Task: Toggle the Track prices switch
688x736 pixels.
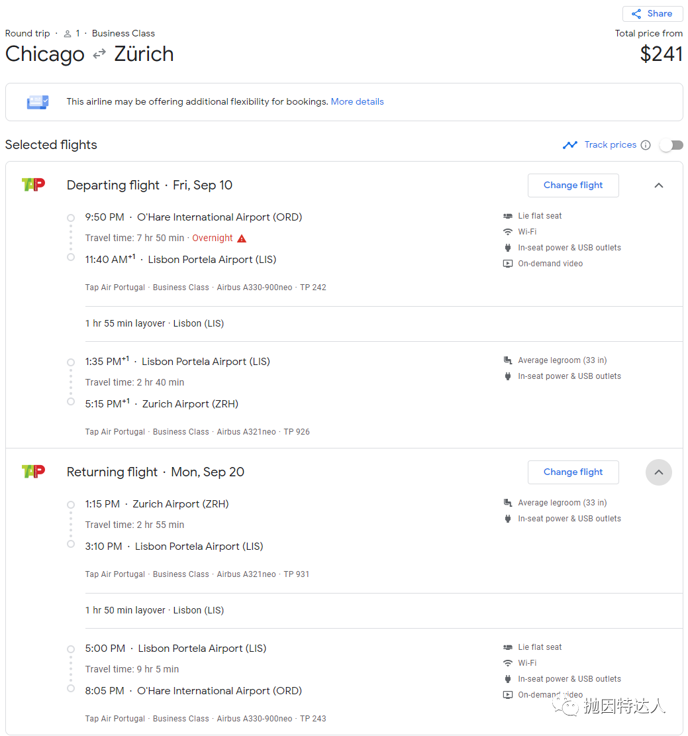Action: click(x=671, y=145)
